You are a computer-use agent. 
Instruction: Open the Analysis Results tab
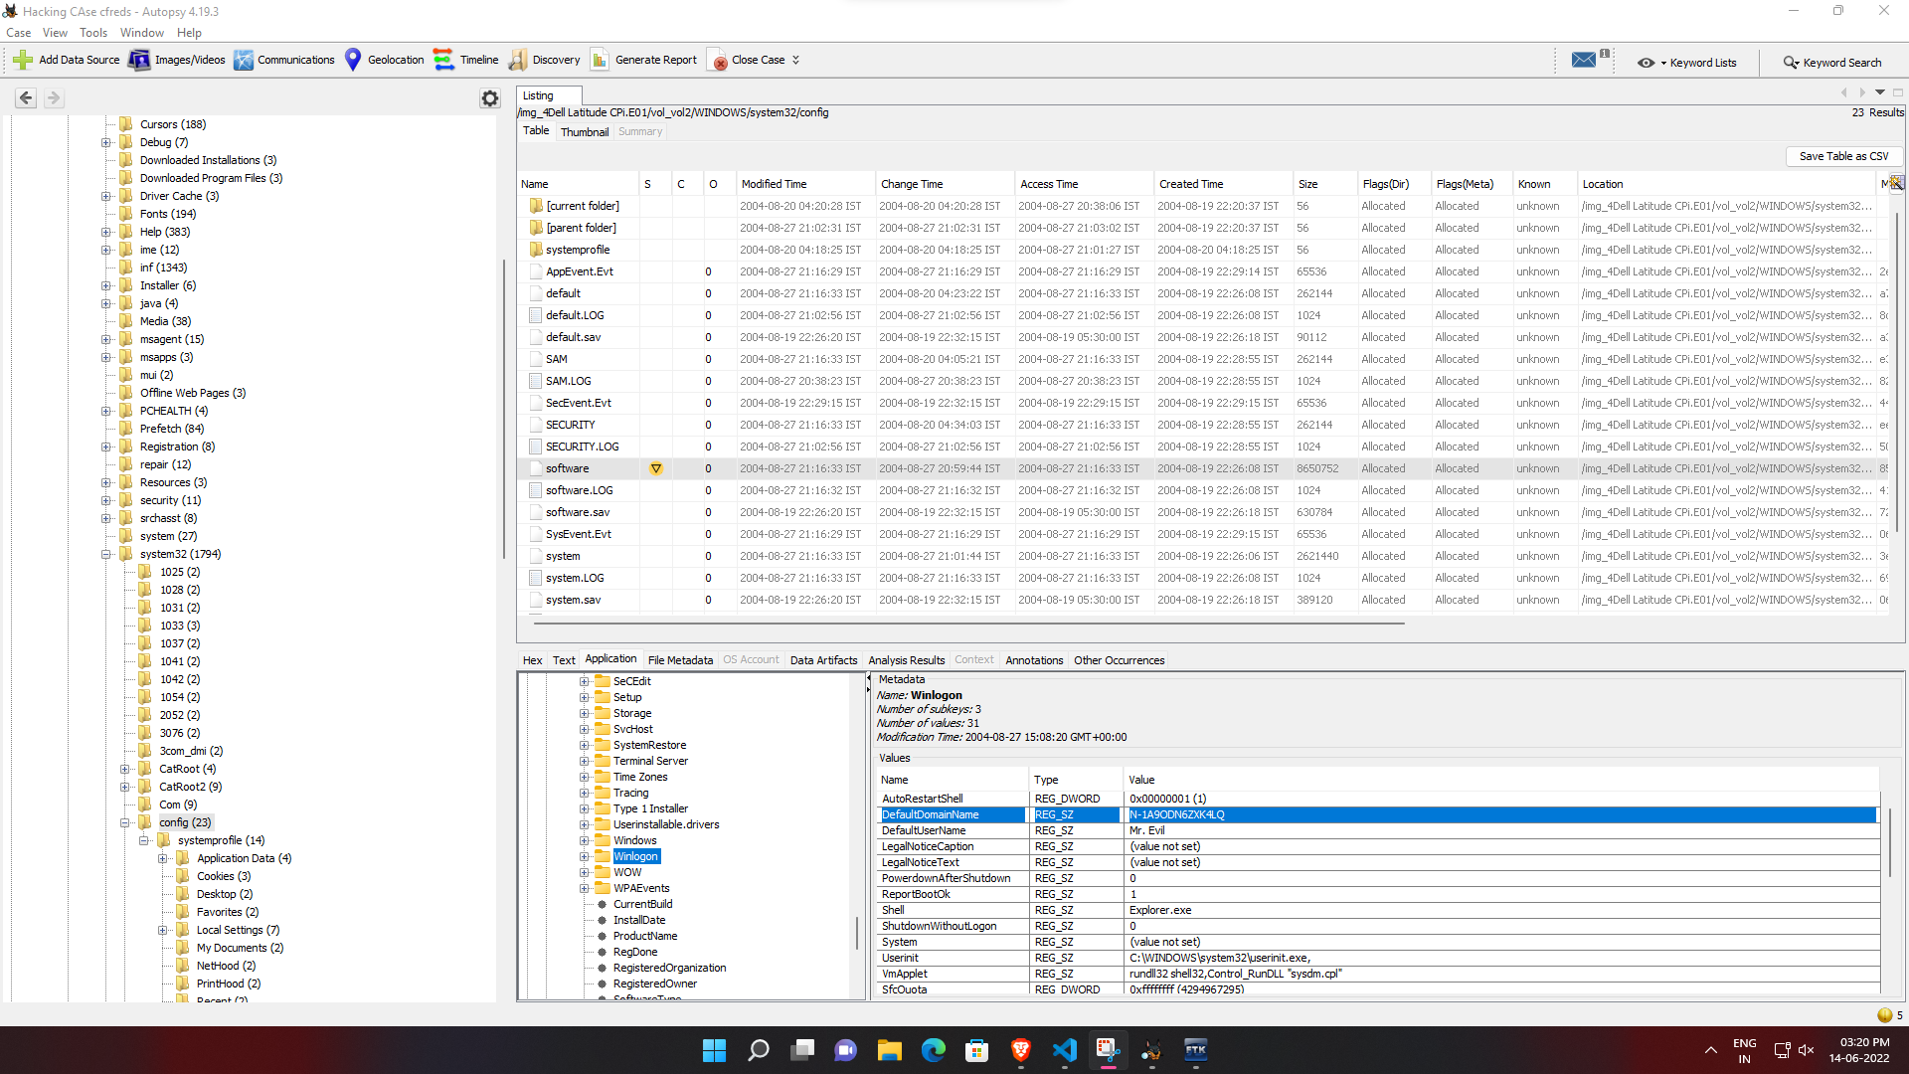coord(906,660)
